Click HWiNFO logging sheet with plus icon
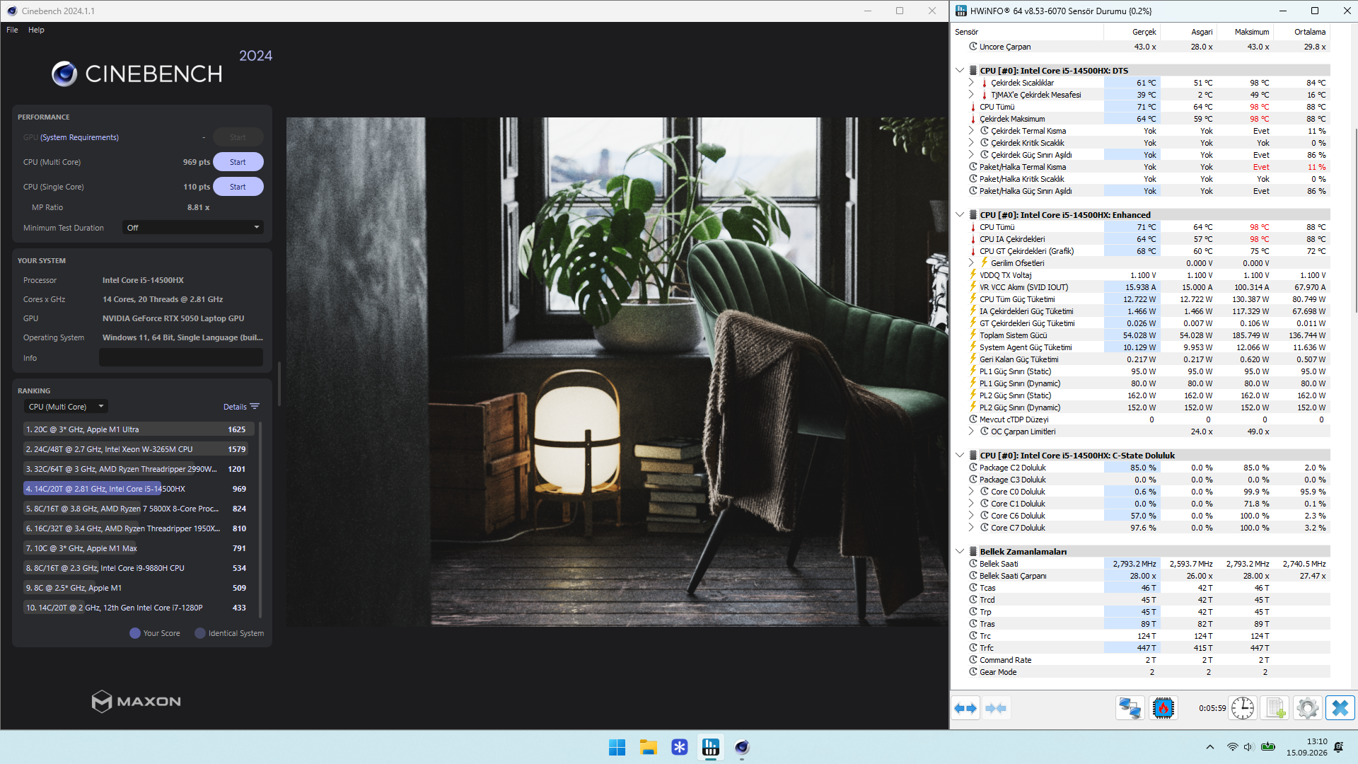This screenshot has width=1358, height=764. (x=1275, y=708)
